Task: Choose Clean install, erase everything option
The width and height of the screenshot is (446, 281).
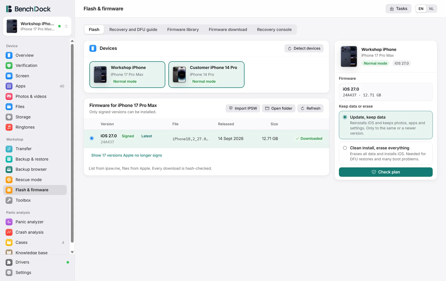Action: click(x=386, y=153)
